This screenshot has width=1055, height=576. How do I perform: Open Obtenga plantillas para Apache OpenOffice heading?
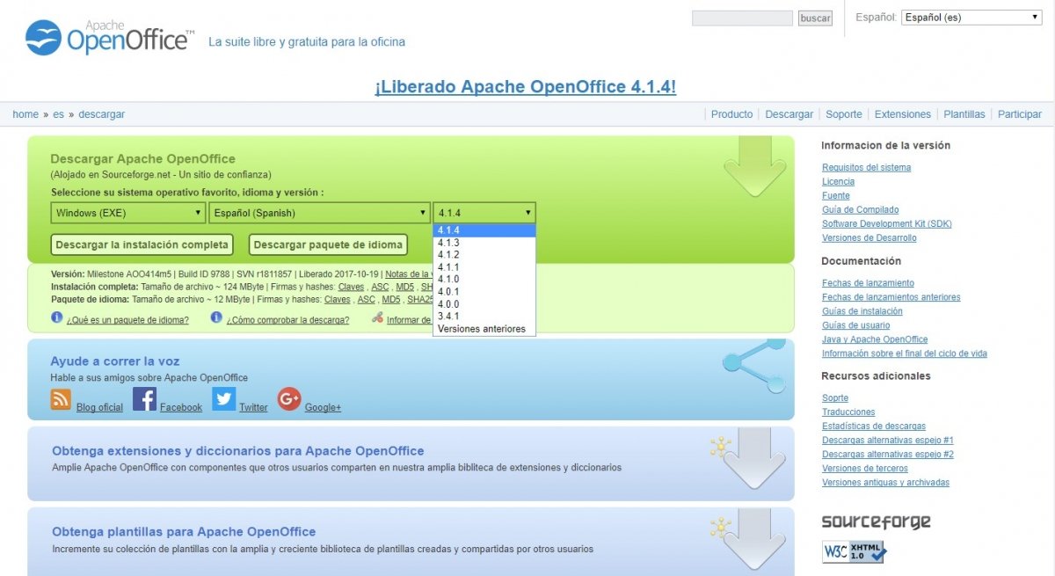pos(184,532)
